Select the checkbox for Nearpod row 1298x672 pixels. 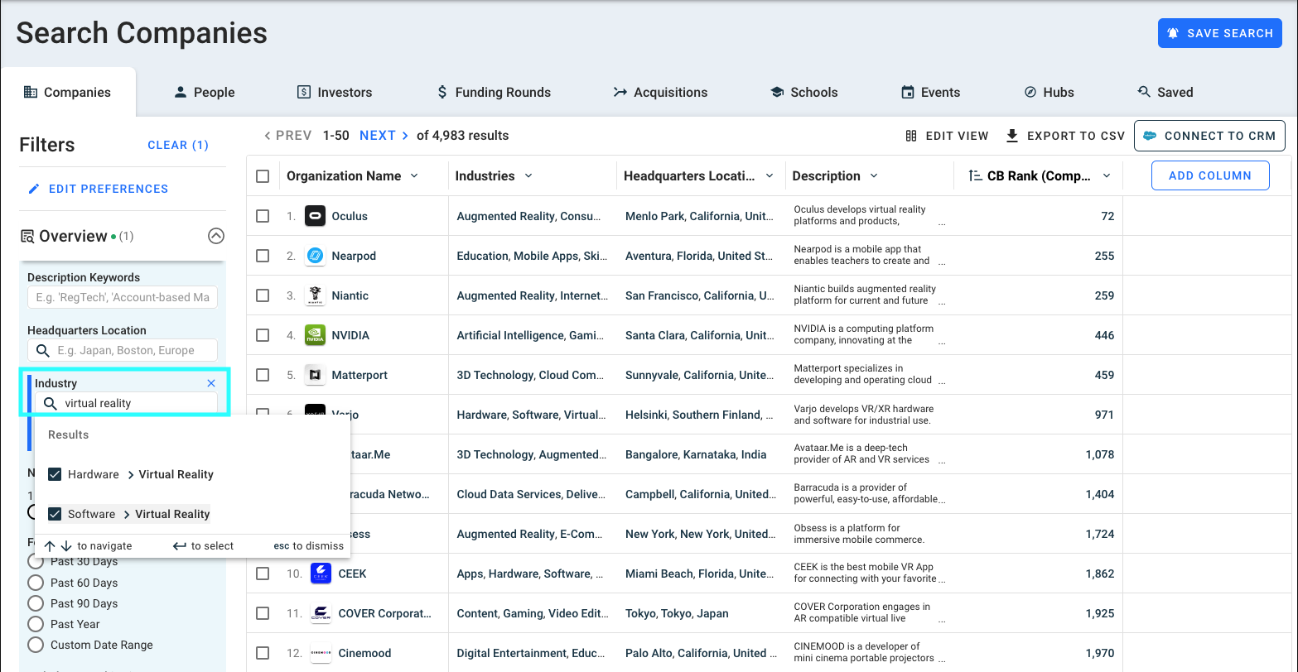pyautogui.click(x=263, y=256)
